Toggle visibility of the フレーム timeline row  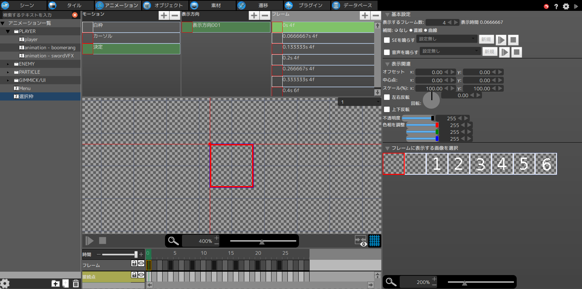pyautogui.click(x=141, y=263)
